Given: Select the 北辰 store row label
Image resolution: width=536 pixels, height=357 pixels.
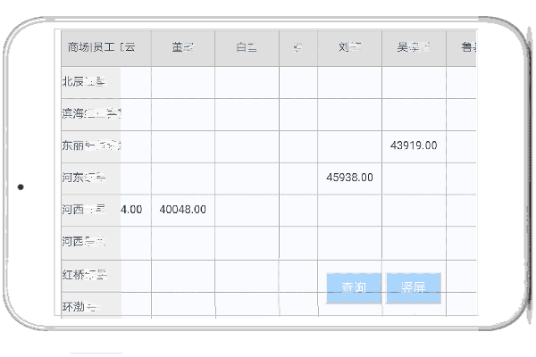Looking at the screenshot, I should tap(85, 81).
